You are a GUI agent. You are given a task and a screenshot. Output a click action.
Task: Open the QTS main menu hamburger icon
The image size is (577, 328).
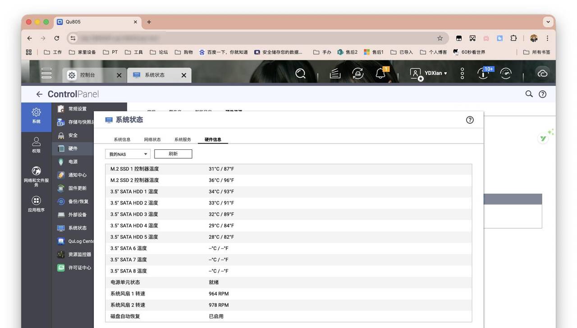[46, 73]
